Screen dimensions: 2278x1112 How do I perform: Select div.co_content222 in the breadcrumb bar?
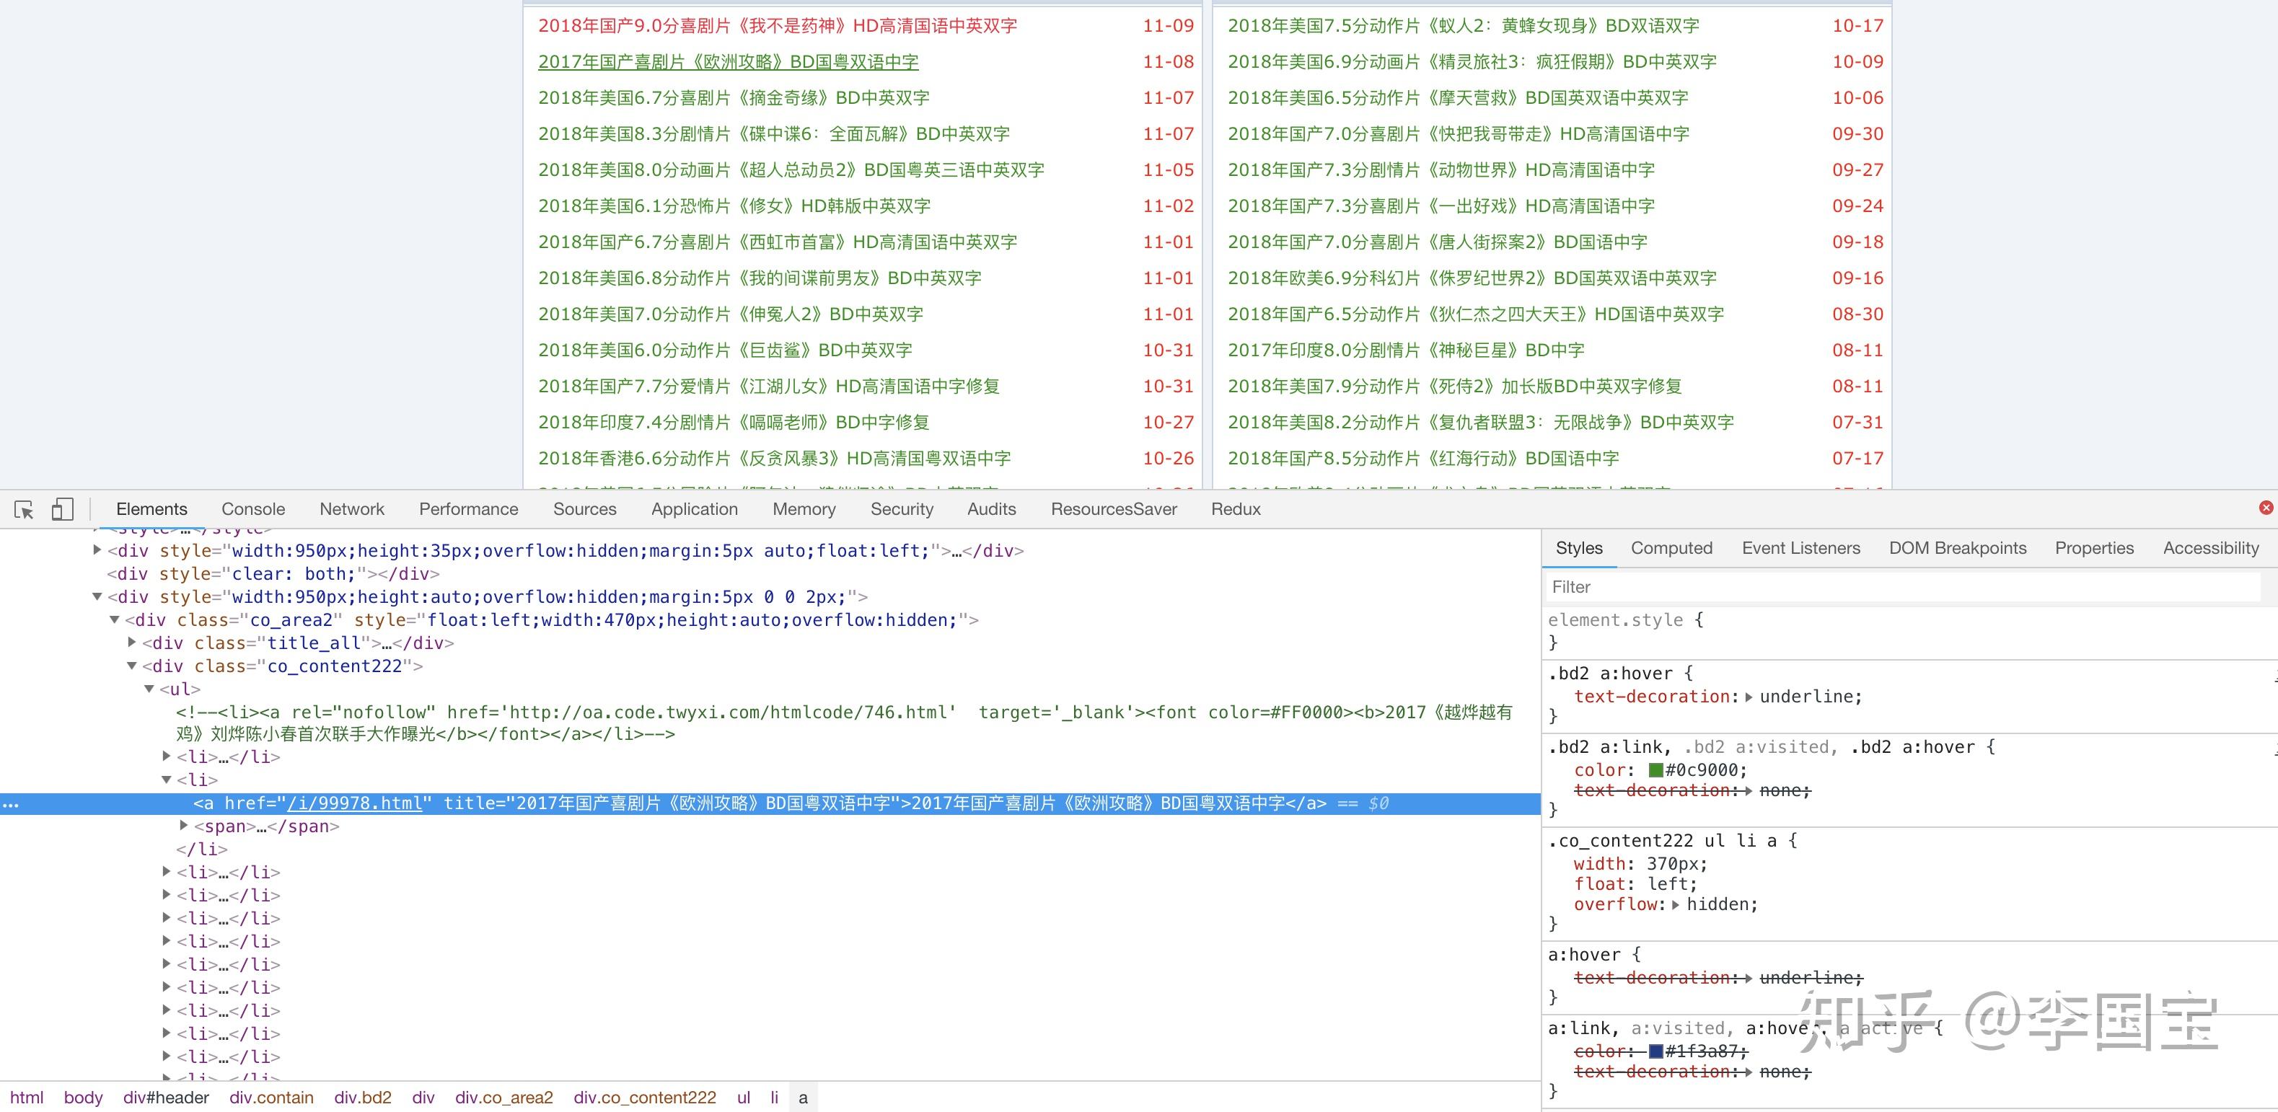tap(645, 1097)
